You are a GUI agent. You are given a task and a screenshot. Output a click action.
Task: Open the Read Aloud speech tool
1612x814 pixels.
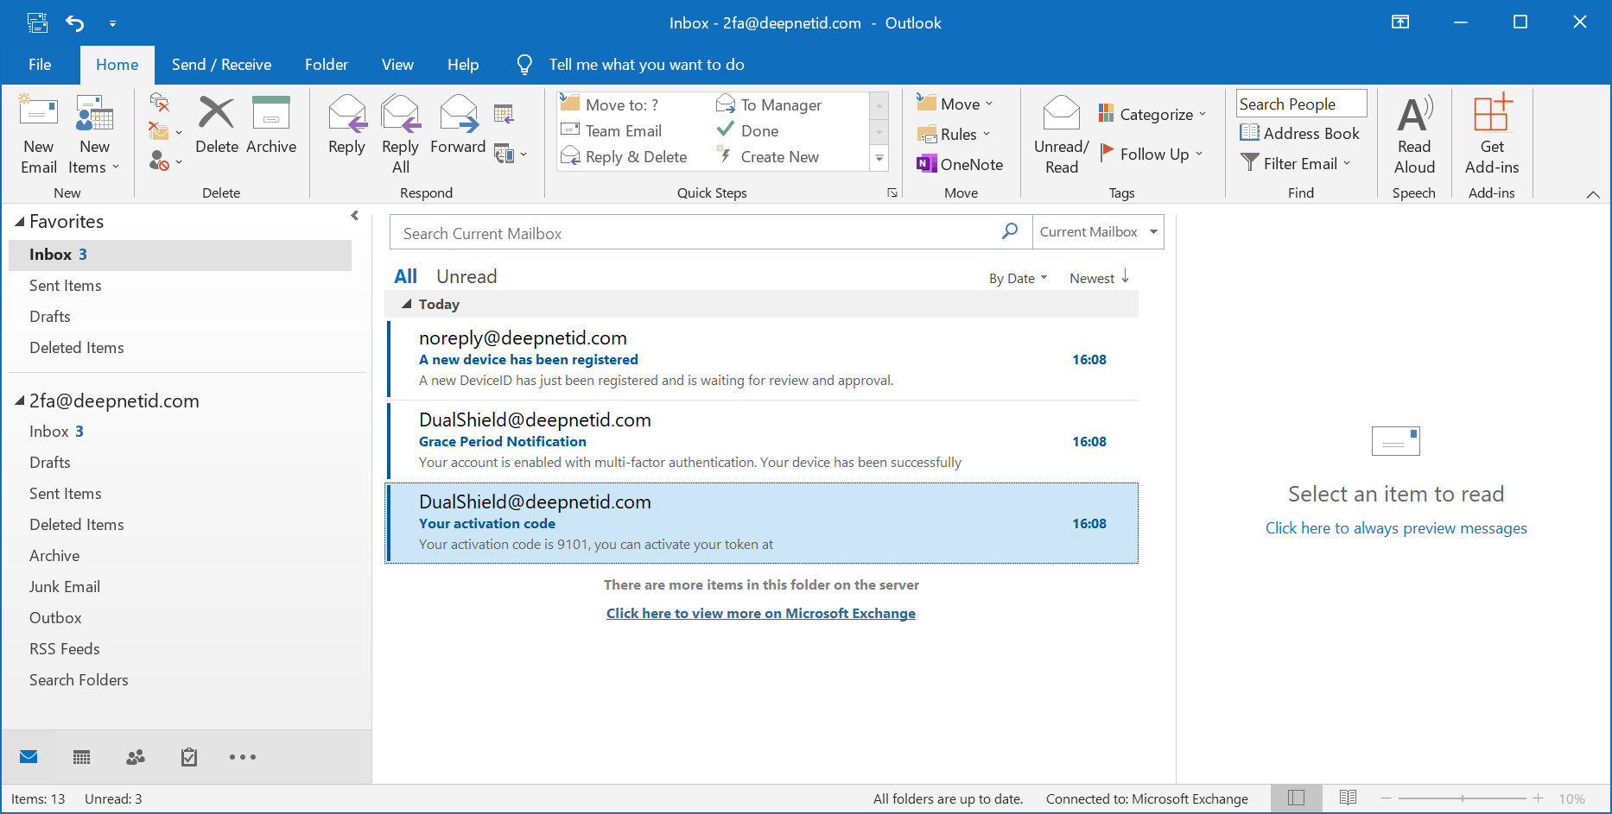tap(1414, 134)
